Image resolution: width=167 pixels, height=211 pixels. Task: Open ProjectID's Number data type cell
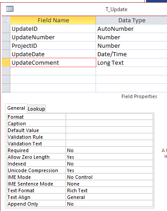coord(132,46)
